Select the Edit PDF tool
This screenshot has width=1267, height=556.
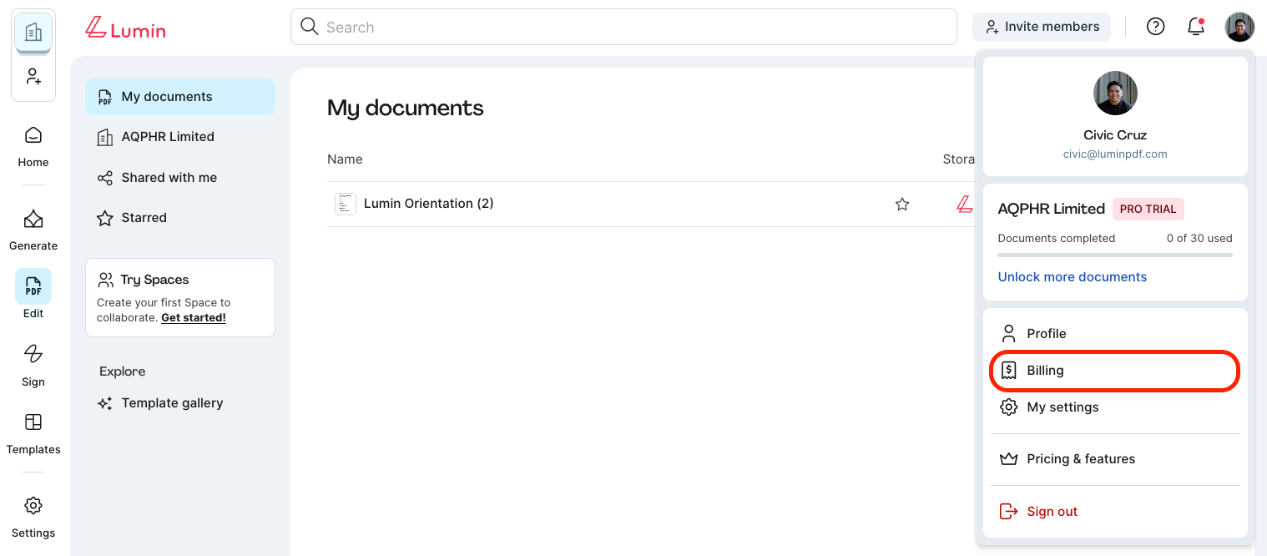click(x=33, y=295)
